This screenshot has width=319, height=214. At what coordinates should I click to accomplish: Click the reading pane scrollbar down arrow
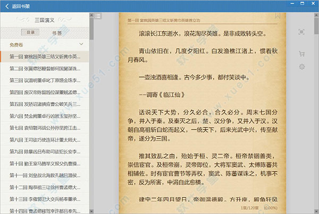316,211
